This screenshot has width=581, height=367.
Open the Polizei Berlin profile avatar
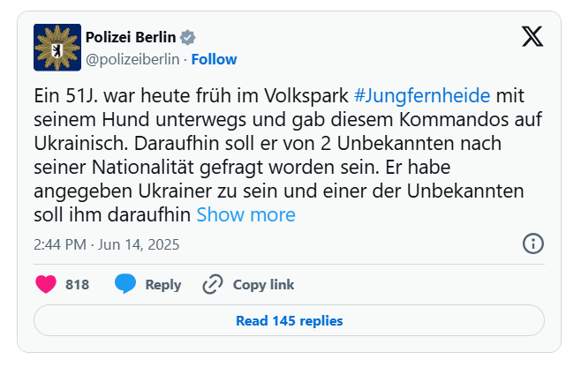click(x=57, y=48)
